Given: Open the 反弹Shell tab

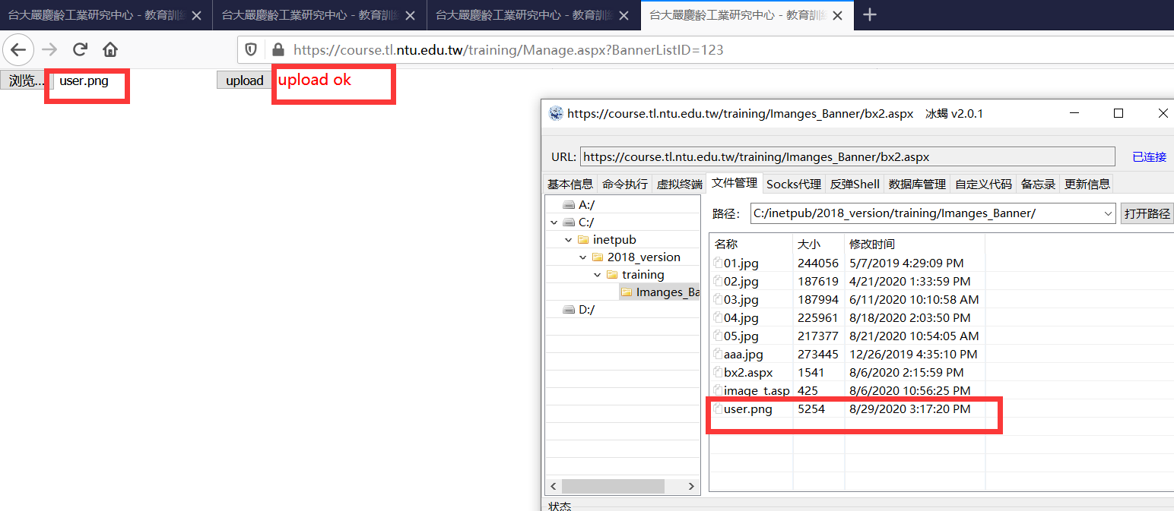Looking at the screenshot, I should pos(855,184).
